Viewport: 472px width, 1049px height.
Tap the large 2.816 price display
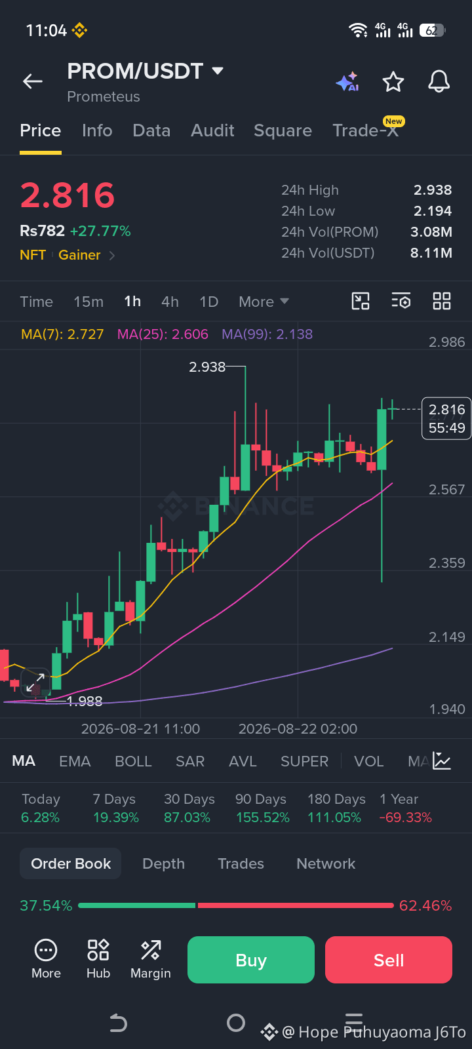point(68,195)
